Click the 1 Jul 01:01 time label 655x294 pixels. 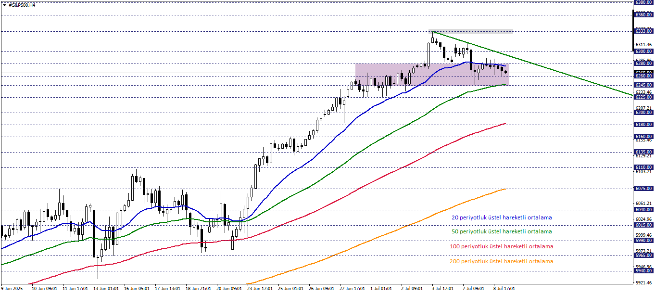click(x=382, y=289)
